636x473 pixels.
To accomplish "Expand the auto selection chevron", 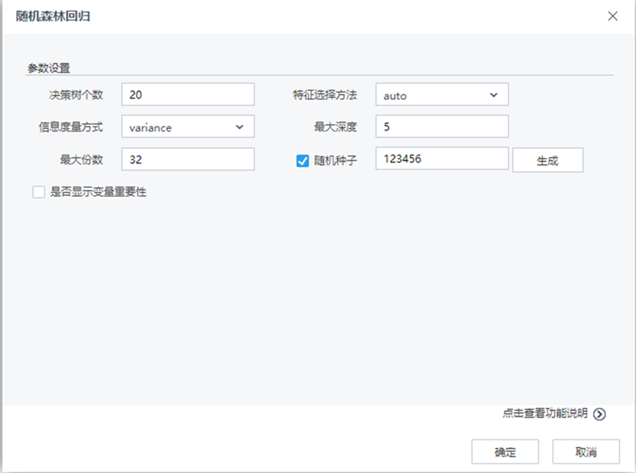I will (493, 94).
